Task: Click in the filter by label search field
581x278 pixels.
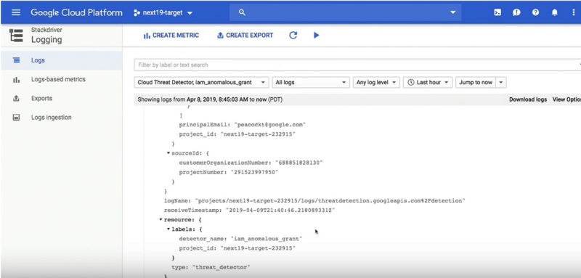Action: pyautogui.click(x=356, y=65)
